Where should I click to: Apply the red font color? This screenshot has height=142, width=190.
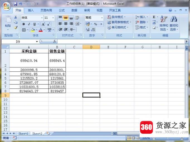tap(41, 30)
